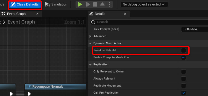This screenshot has width=208, height=96.
Task: Click the Tick Interval (secs) label
Action: coord(106,29)
